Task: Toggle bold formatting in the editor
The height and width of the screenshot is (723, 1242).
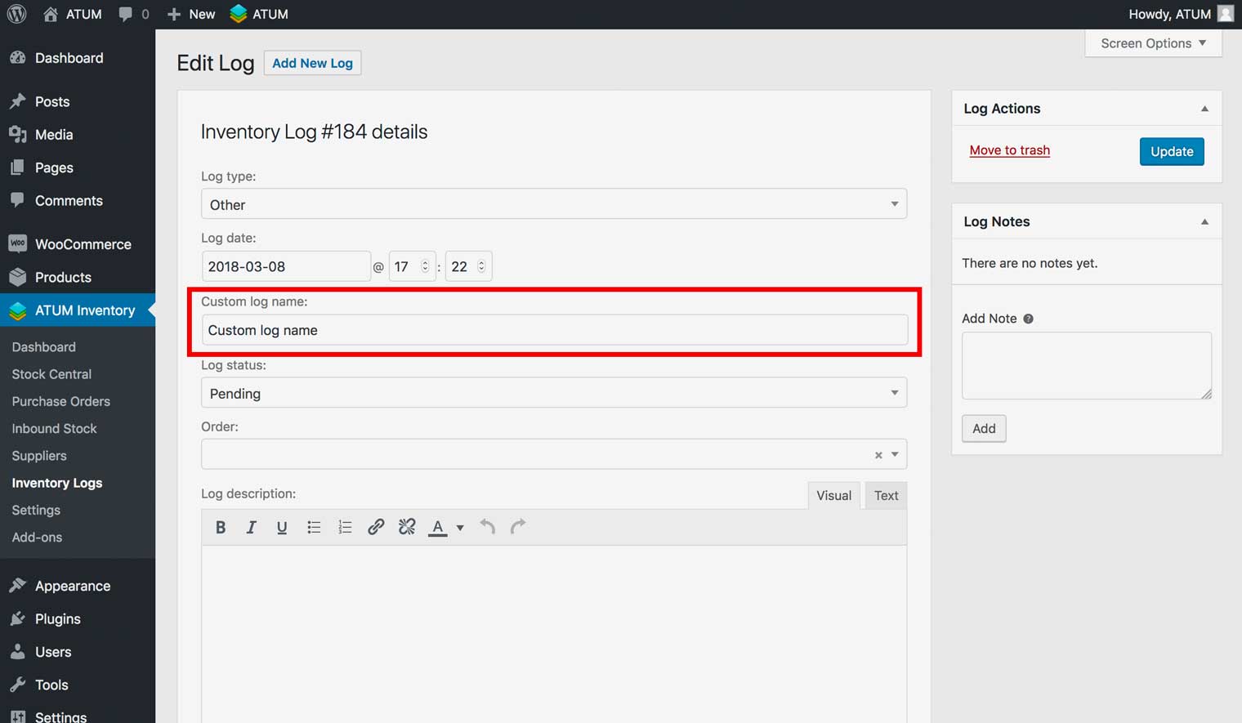Action: pos(220,527)
